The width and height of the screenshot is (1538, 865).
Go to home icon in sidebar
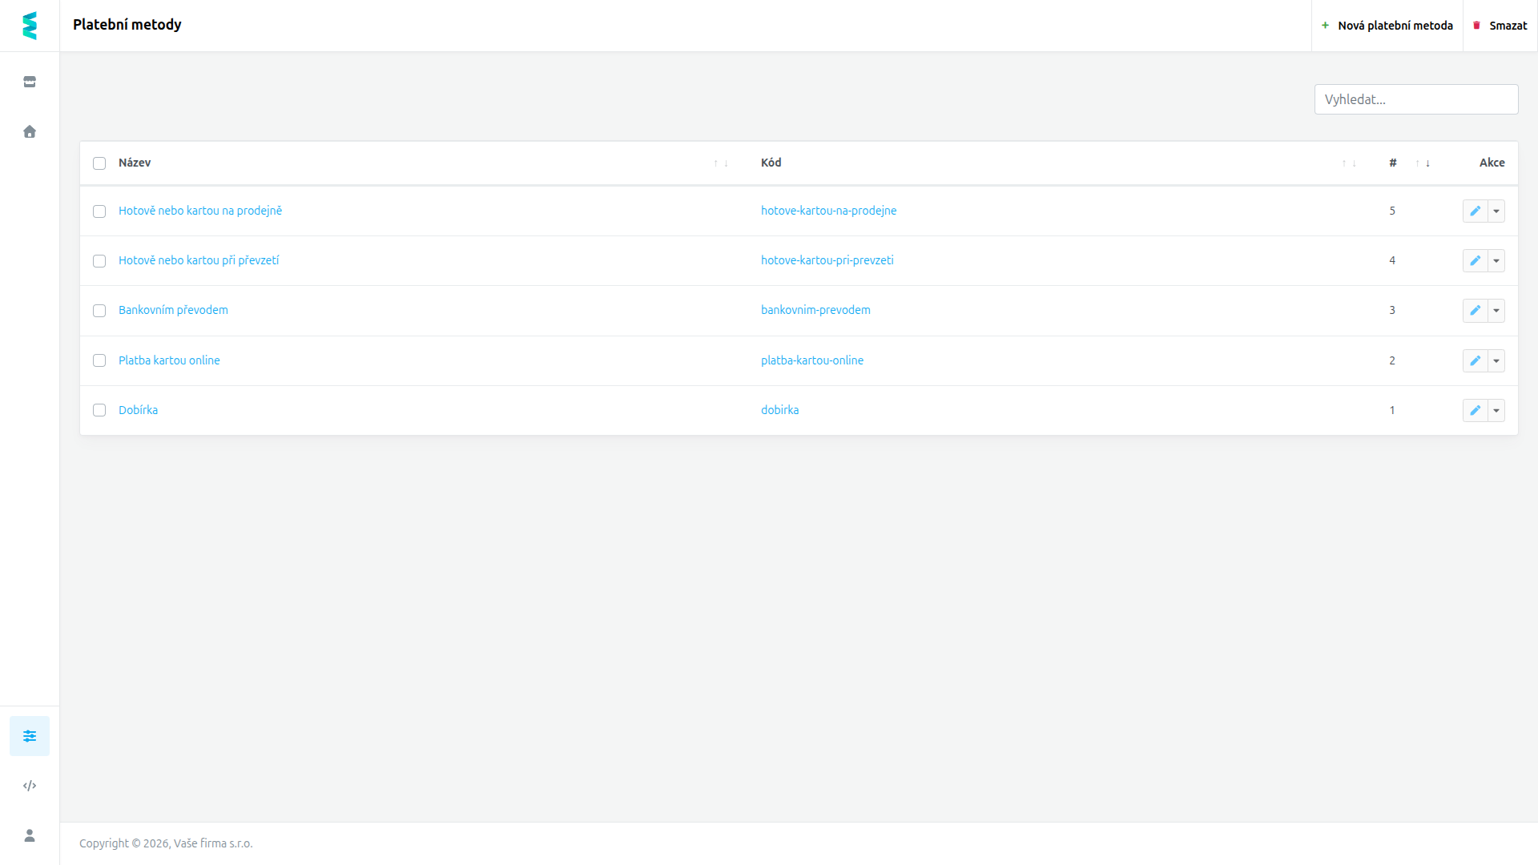pos(30,131)
